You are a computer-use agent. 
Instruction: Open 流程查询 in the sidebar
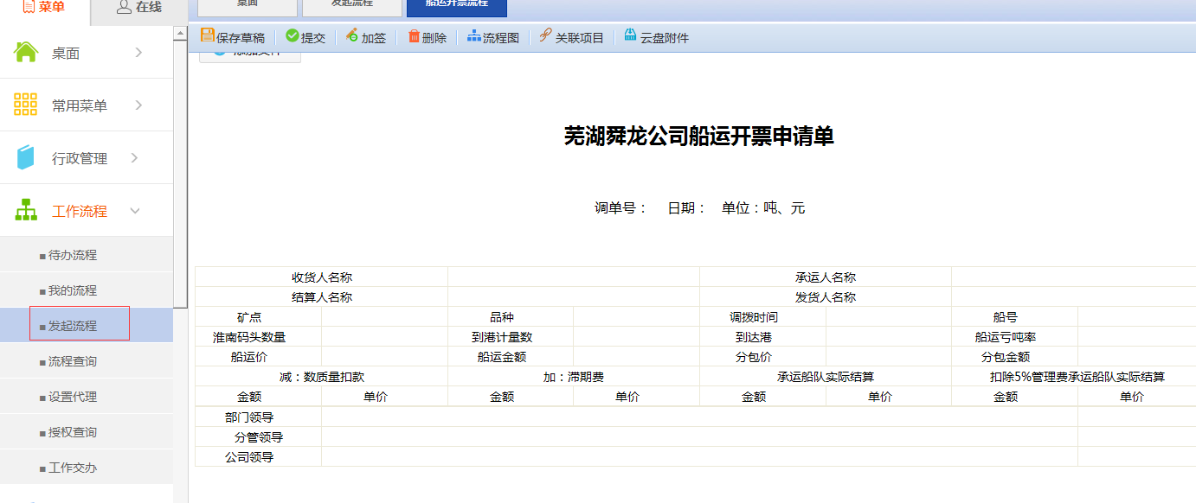pos(87,361)
